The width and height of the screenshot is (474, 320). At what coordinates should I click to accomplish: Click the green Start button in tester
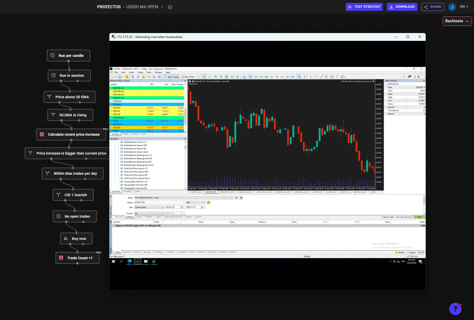coord(419,217)
